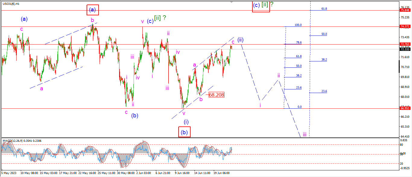Click the green [ii] ? label beside blue (c)
Image resolution: width=412 pixels, height=177 pixels.
[160, 18]
